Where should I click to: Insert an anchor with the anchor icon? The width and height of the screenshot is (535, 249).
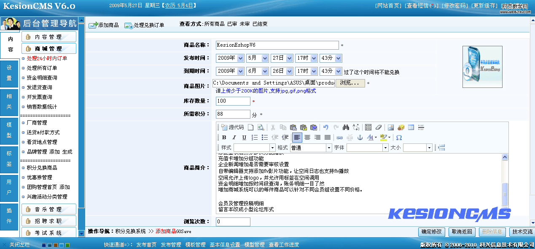click(x=360, y=138)
